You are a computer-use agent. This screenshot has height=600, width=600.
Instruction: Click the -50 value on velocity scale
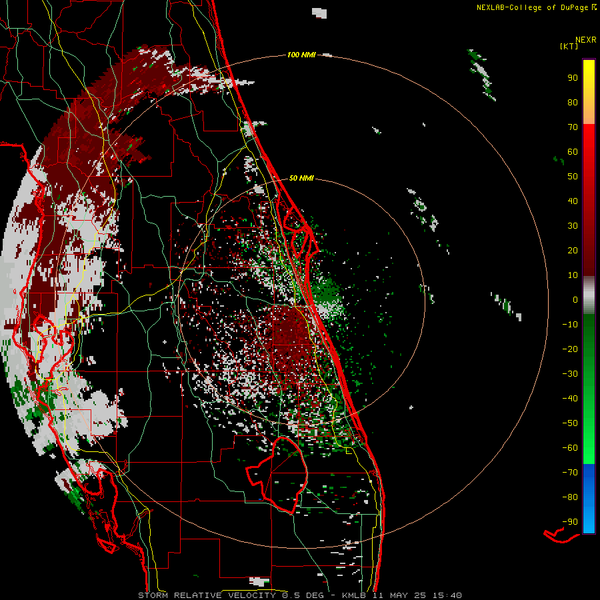[x=570, y=423]
